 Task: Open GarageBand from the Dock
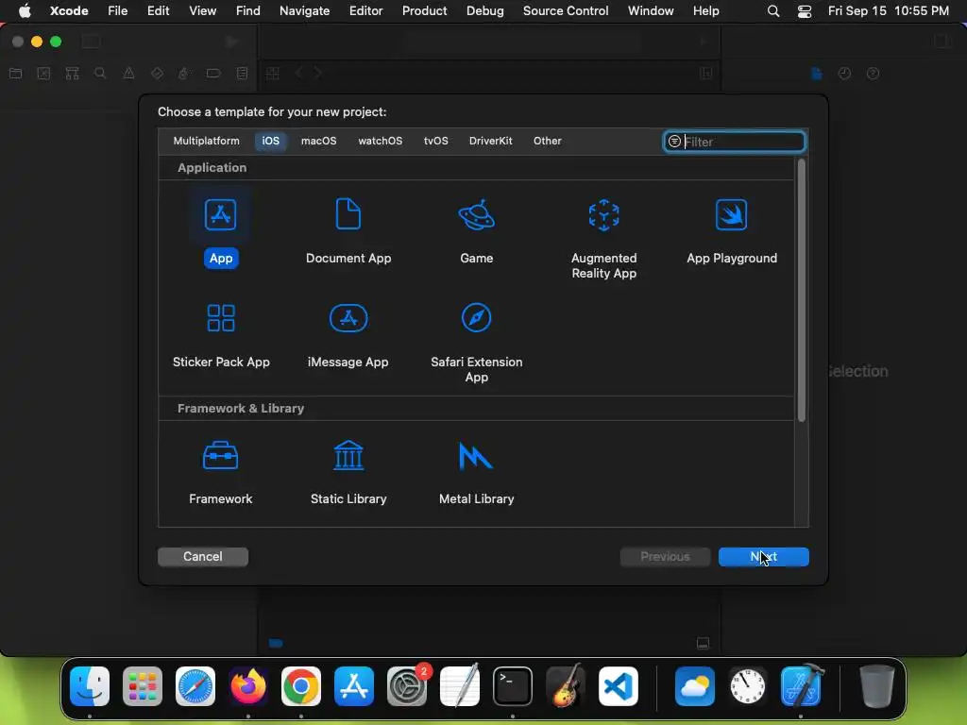pos(566,685)
